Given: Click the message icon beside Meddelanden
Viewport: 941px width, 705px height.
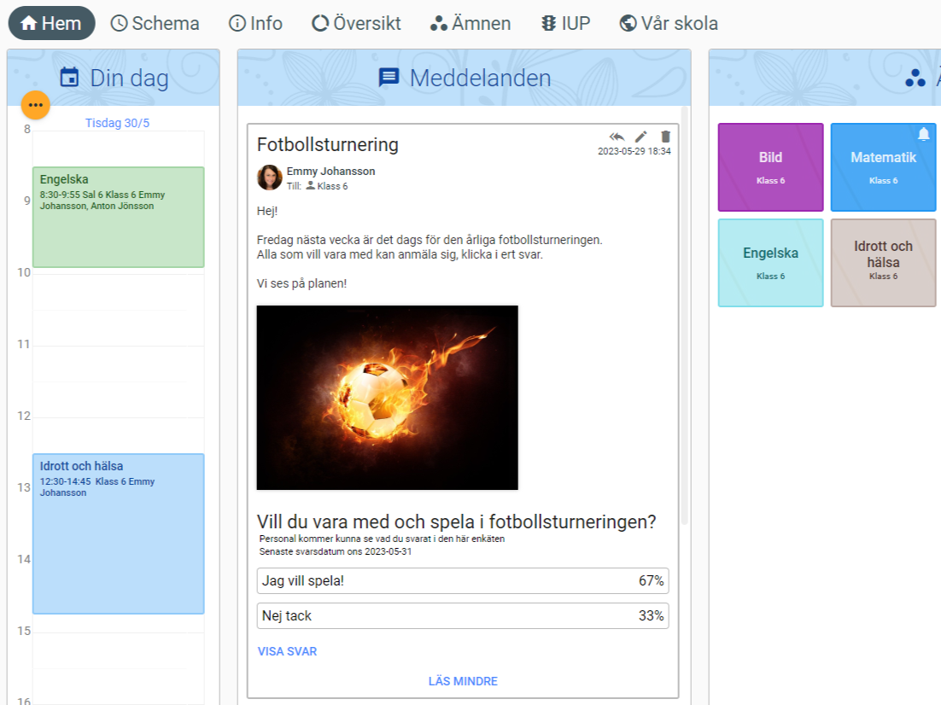Looking at the screenshot, I should 389,78.
